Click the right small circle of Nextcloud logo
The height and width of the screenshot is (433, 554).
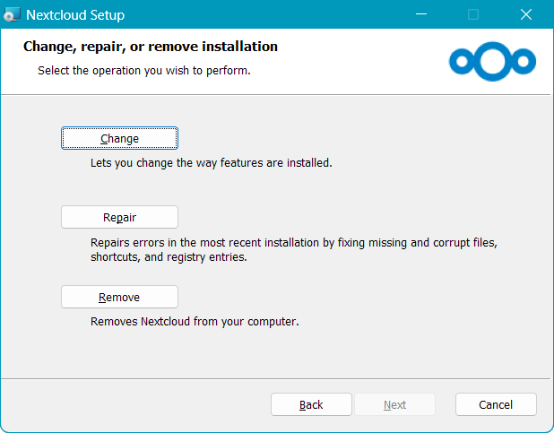524,61
